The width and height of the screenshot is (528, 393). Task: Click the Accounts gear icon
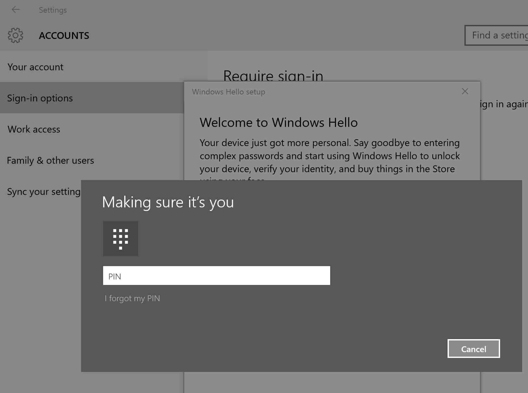coord(16,35)
